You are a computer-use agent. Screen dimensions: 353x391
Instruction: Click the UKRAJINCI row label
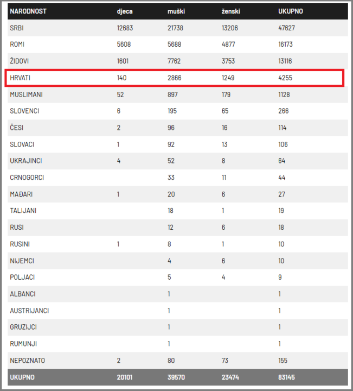[26, 161]
